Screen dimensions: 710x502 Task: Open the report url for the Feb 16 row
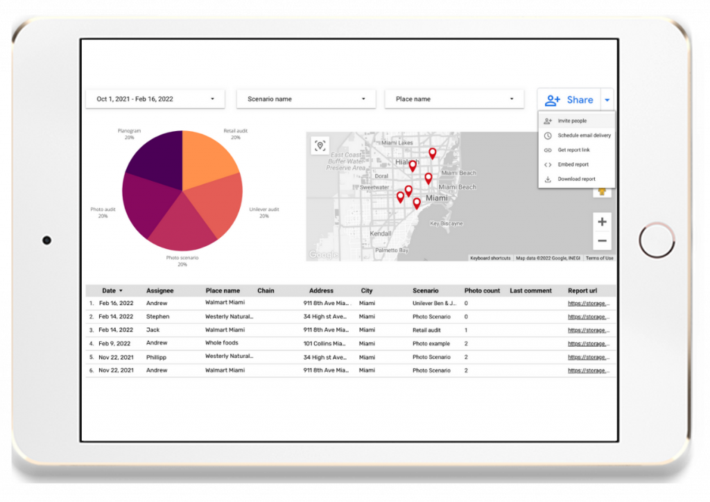click(589, 304)
